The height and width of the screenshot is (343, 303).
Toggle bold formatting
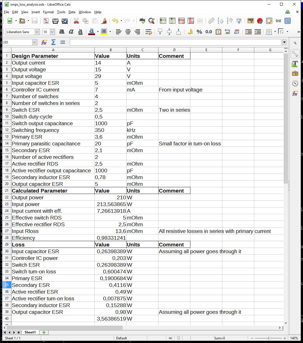[x=62, y=32]
